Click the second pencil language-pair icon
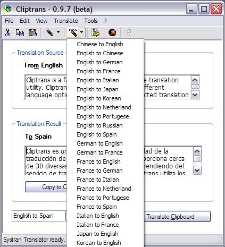The width and height of the screenshot is (225, 247). [x=73, y=32]
